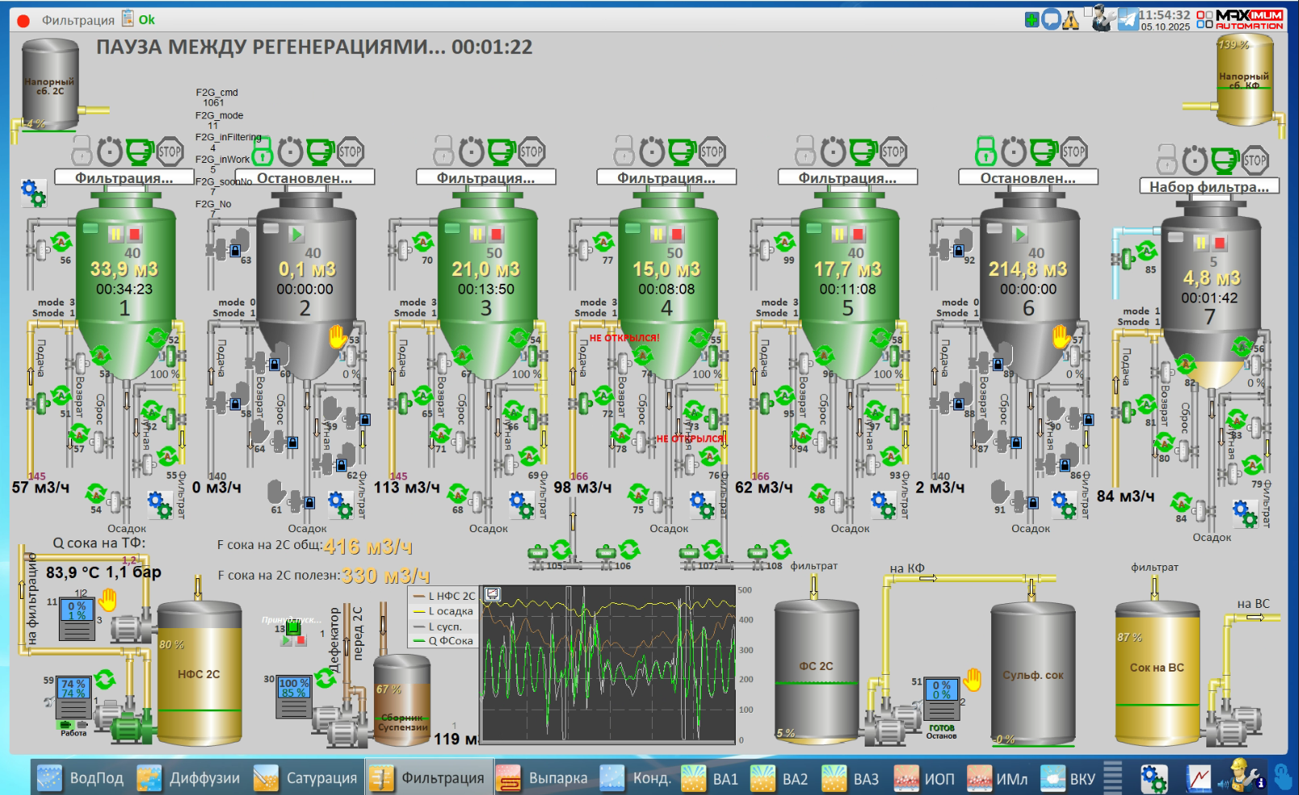Click the green plus icon in top bar
The height and width of the screenshot is (795, 1299).
coord(1031,19)
